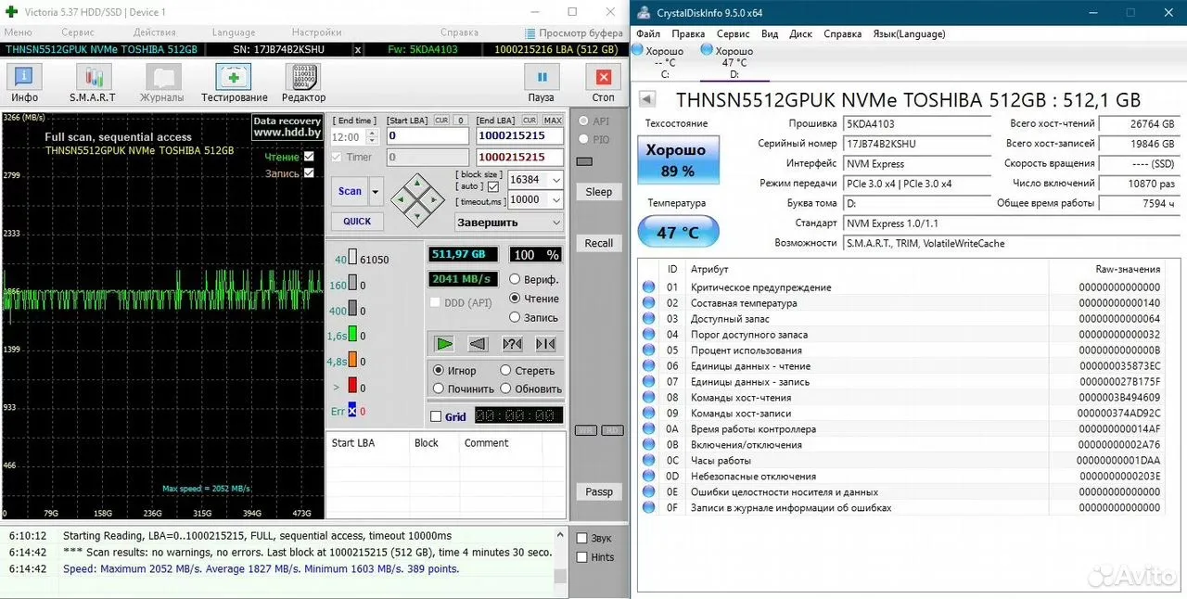
Task: Open the Инфо panel in Victoria
Action: point(24,83)
